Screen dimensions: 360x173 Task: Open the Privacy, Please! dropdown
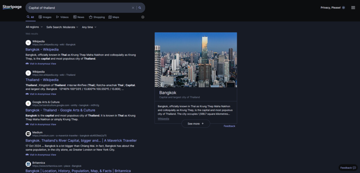click(x=333, y=8)
